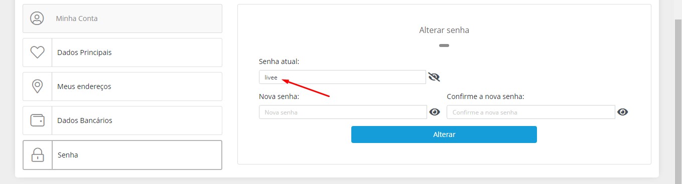Click the Confirme a nova senha input
Screen dimensions: 682x184
(x=531, y=112)
